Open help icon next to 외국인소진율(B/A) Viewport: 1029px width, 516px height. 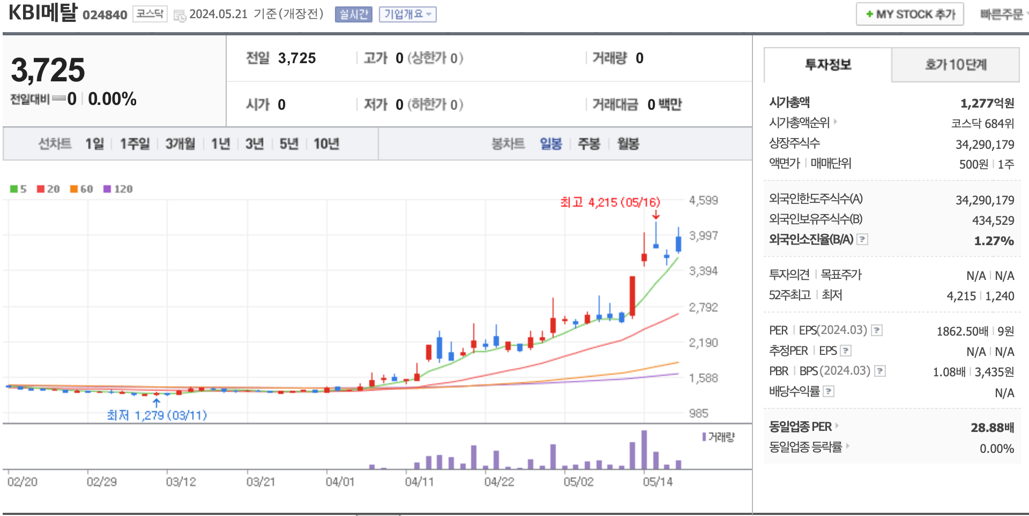[x=862, y=239]
